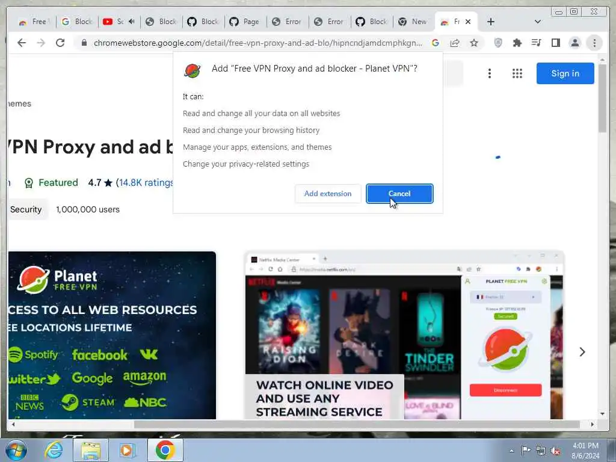Click the Action Center flag icon
616x462 pixels.
click(x=526, y=451)
